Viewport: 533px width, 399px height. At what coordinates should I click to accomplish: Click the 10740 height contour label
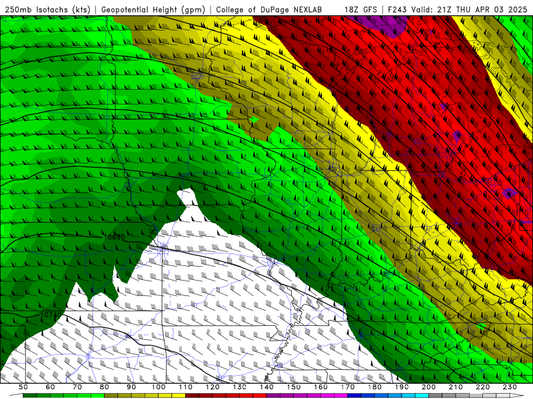point(51,315)
